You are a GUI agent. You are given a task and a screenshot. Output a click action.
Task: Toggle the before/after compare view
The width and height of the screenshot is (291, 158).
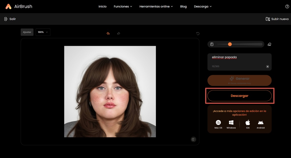tap(193, 139)
